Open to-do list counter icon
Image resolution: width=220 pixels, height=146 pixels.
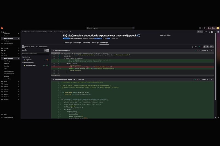(214, 28)
